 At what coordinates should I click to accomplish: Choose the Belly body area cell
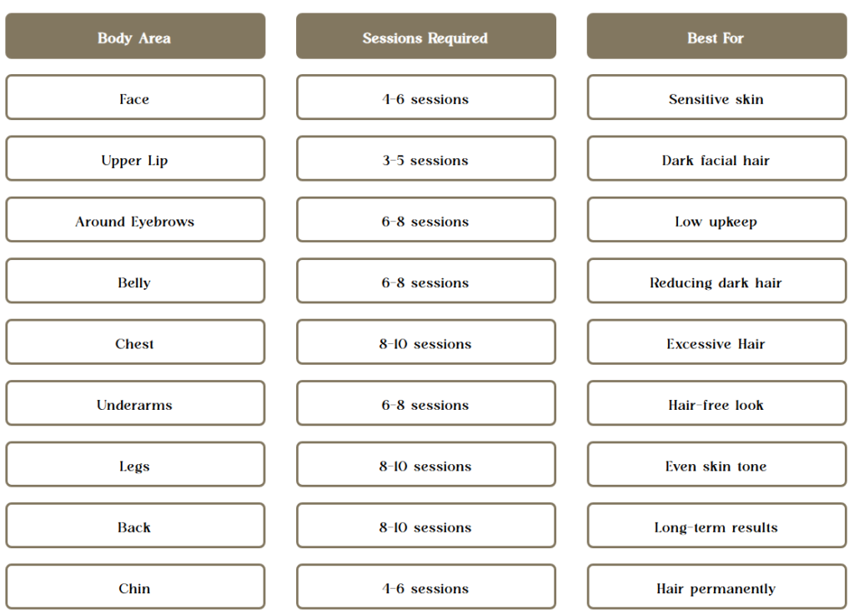click(134, 282)
